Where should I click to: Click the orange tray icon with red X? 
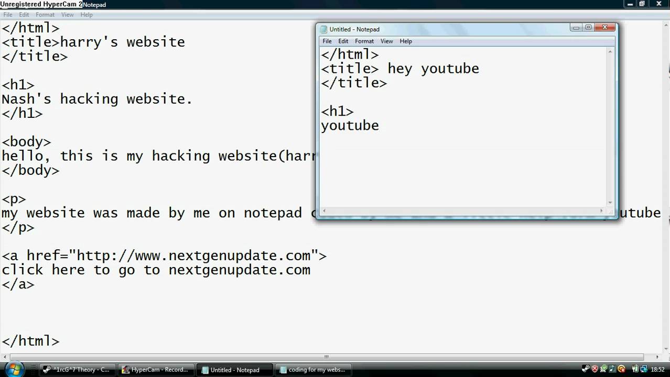[x=622, y=369]
